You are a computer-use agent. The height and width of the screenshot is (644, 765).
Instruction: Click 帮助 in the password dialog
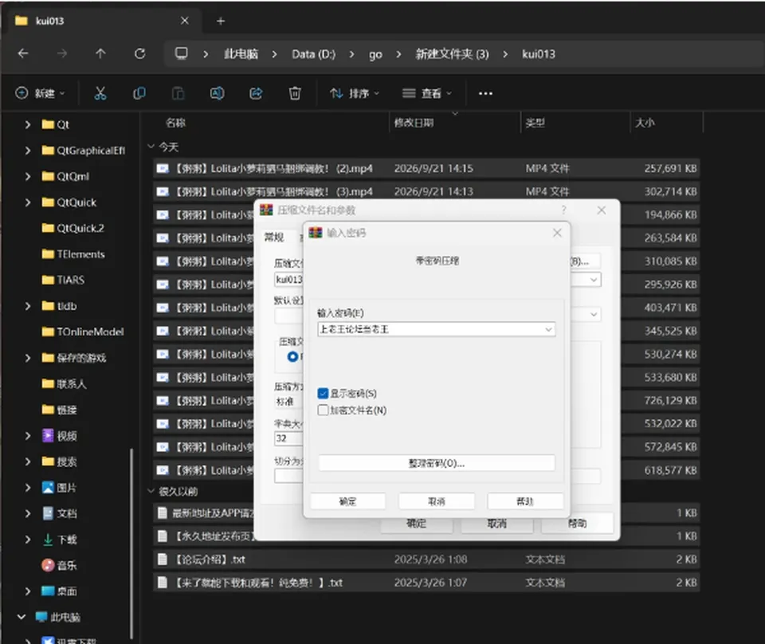pos(525,501)
